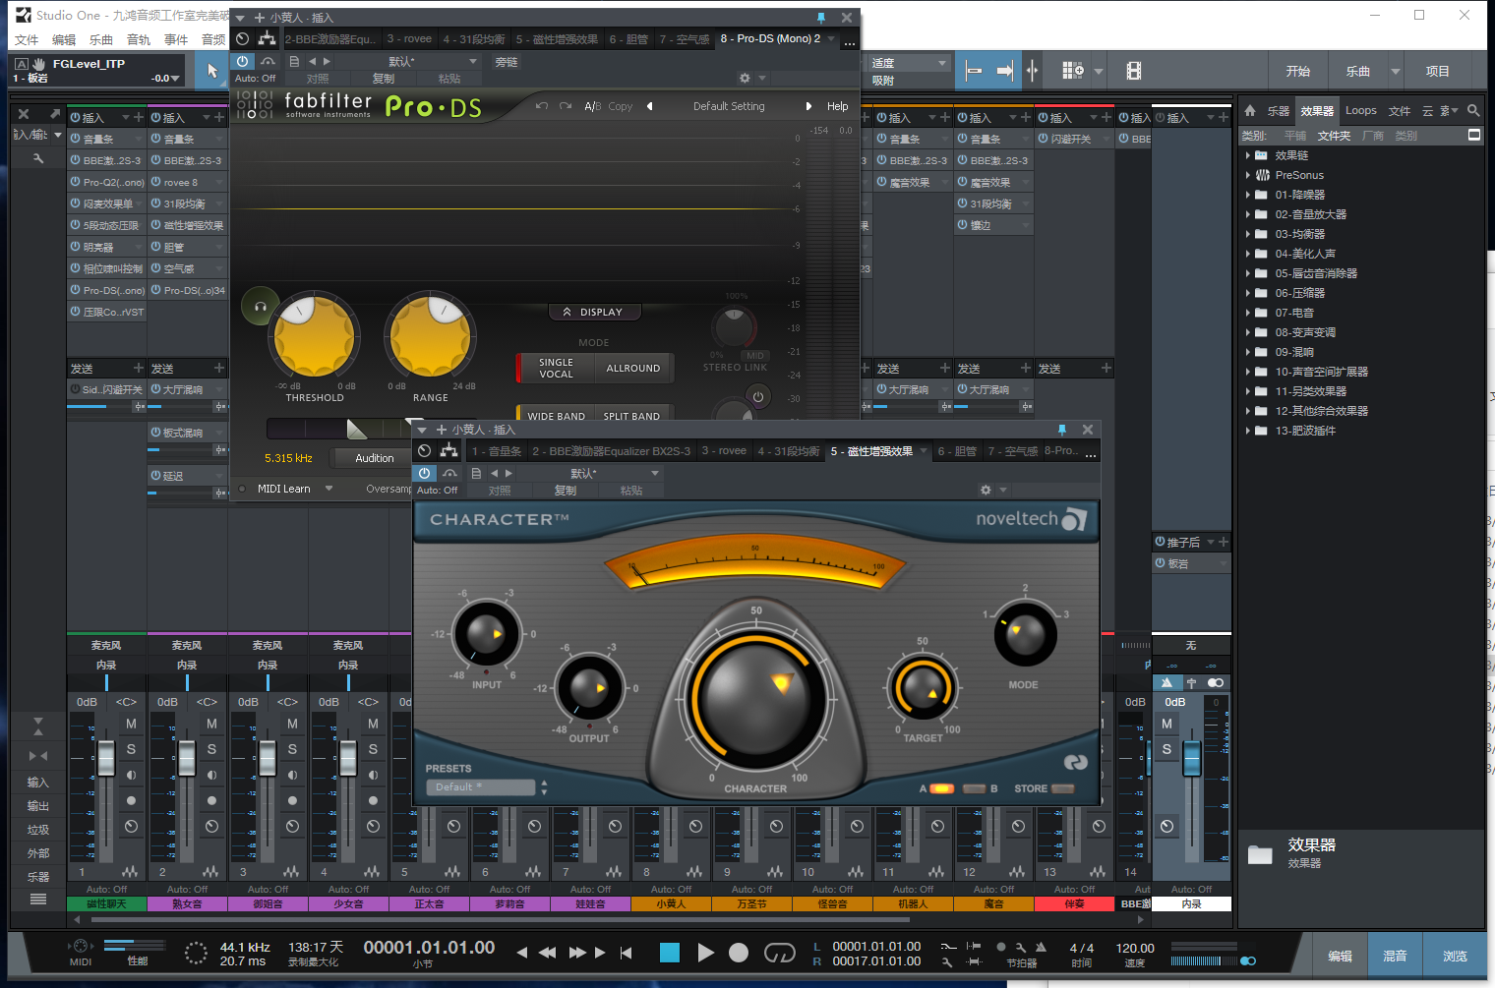Click Single Vocal mode button
The height and width of the screenshot is (988, 1495).
tap(556, 368)
